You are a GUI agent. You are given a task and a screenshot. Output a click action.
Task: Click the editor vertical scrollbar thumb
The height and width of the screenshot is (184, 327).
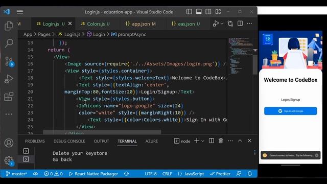(x=255, y=65)
